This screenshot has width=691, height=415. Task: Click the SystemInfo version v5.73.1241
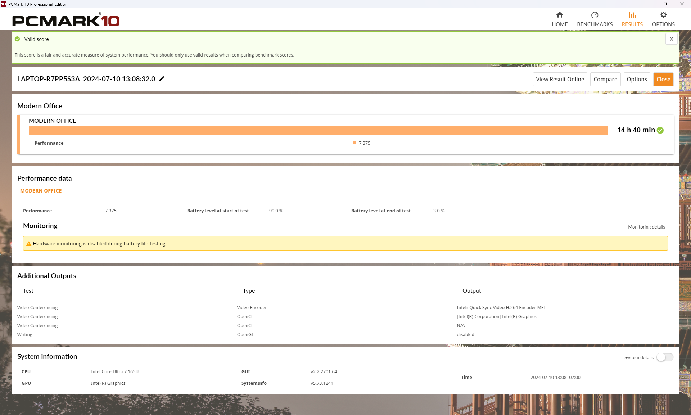(x=321, y=383)
